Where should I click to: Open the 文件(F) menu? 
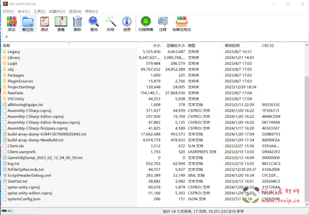[8, 11]
